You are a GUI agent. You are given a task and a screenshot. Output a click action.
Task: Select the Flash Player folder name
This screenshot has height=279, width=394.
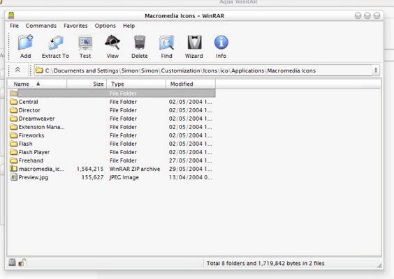34,152
